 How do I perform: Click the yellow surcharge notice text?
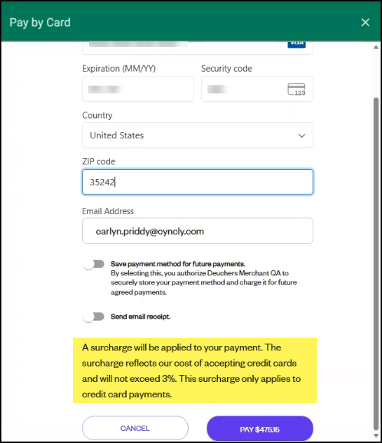point(195,371)
